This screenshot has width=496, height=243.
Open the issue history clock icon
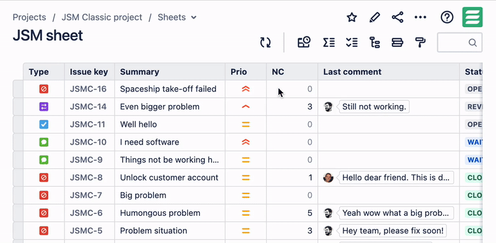(304, 42)
